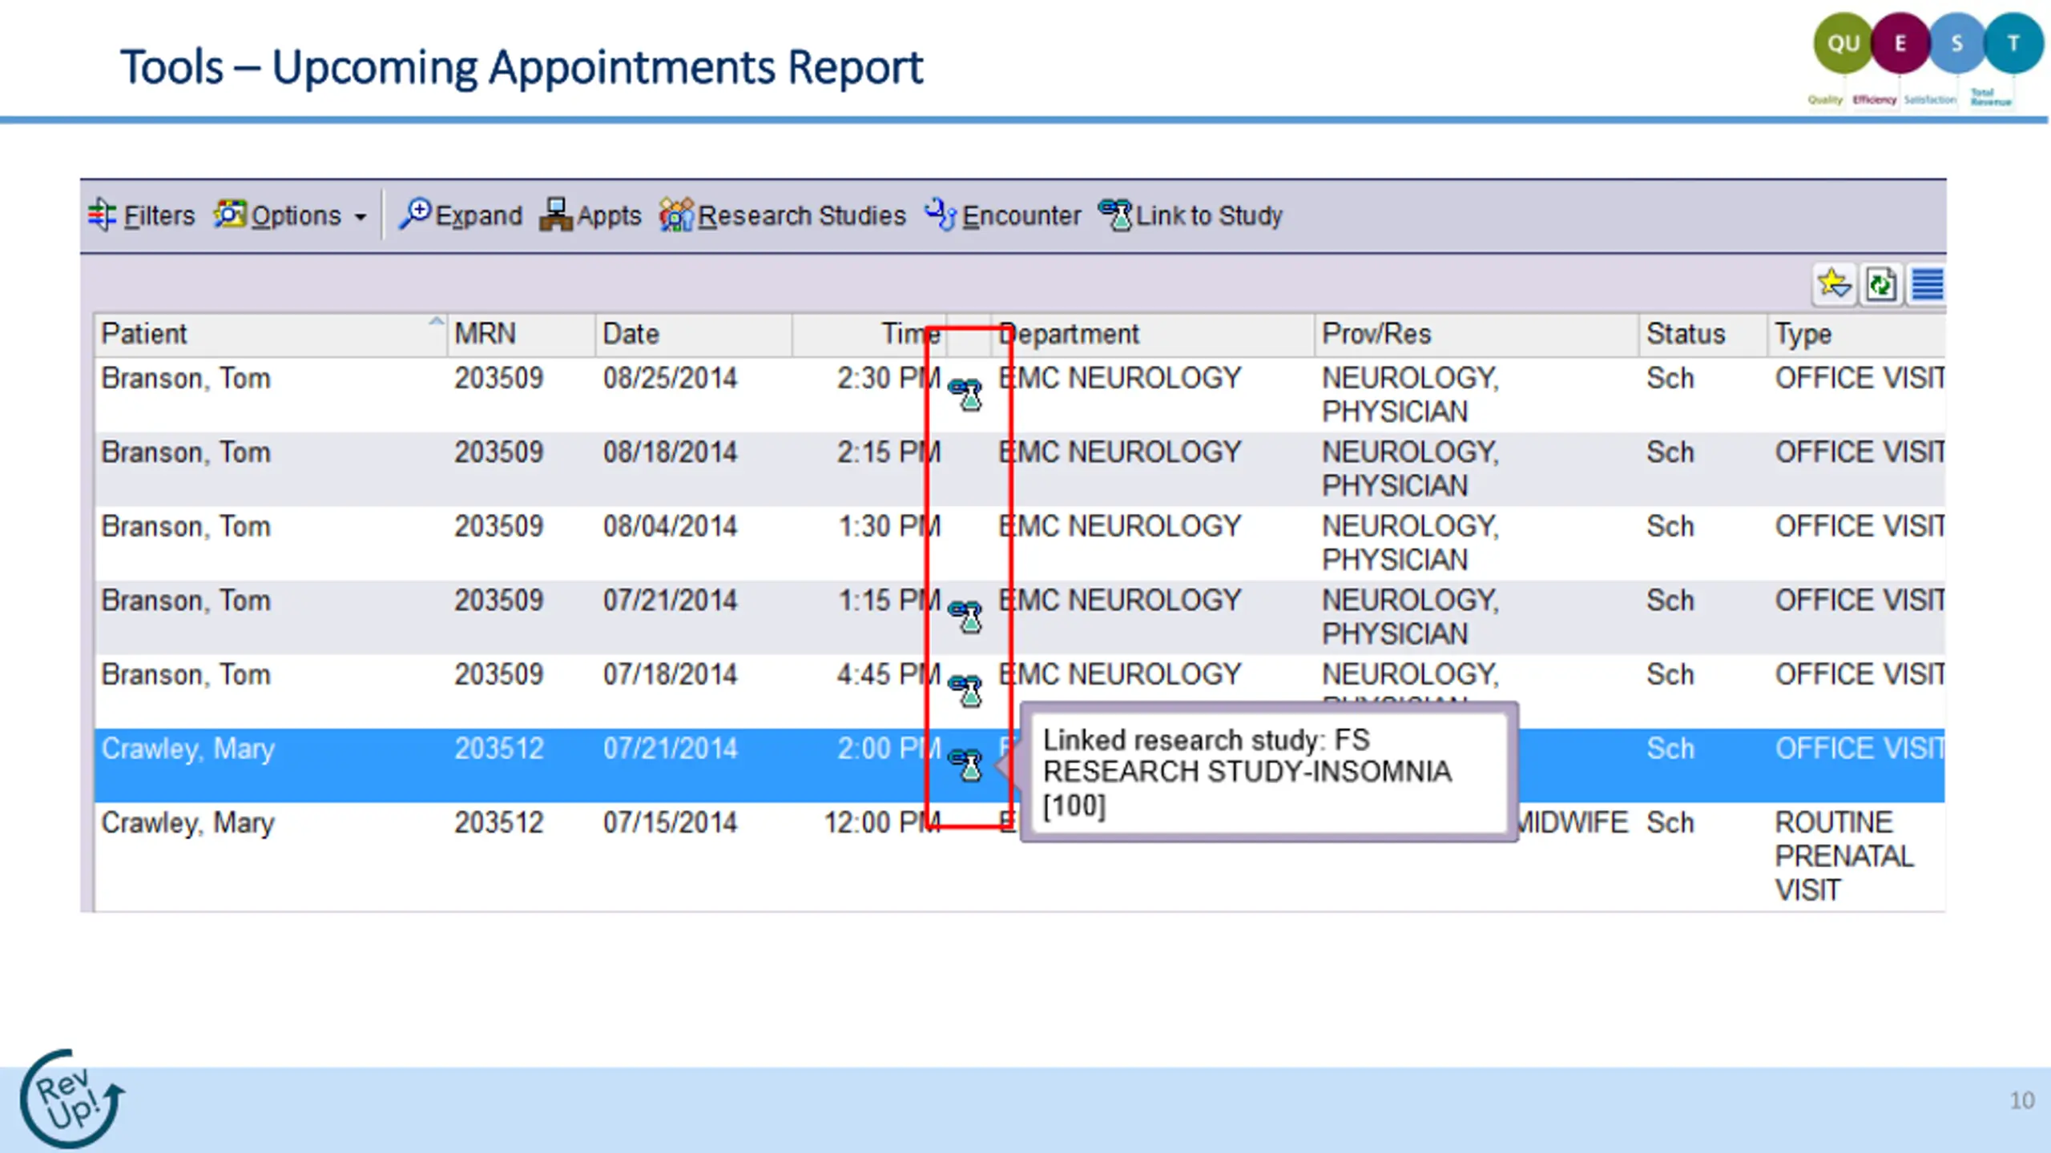Sort by the Department column header
Viewport: 2051px width, 1153px height.
pyautogui.click(x=1154, y=334)
